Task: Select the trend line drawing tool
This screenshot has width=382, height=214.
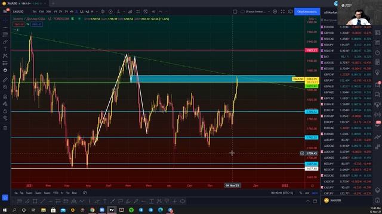Action: (5, 28)
